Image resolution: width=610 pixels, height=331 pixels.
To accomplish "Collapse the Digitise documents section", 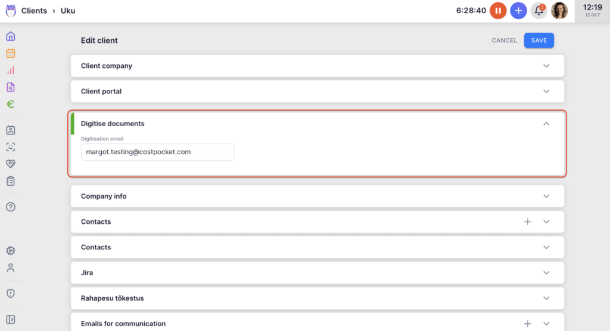I will (546, 124).
